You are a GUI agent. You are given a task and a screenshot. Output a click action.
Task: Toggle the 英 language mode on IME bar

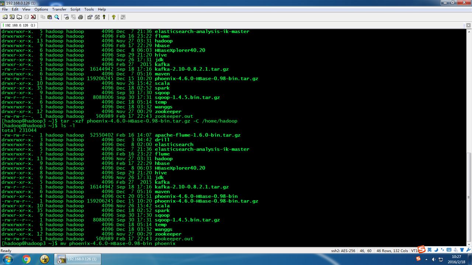coord(430,250)
